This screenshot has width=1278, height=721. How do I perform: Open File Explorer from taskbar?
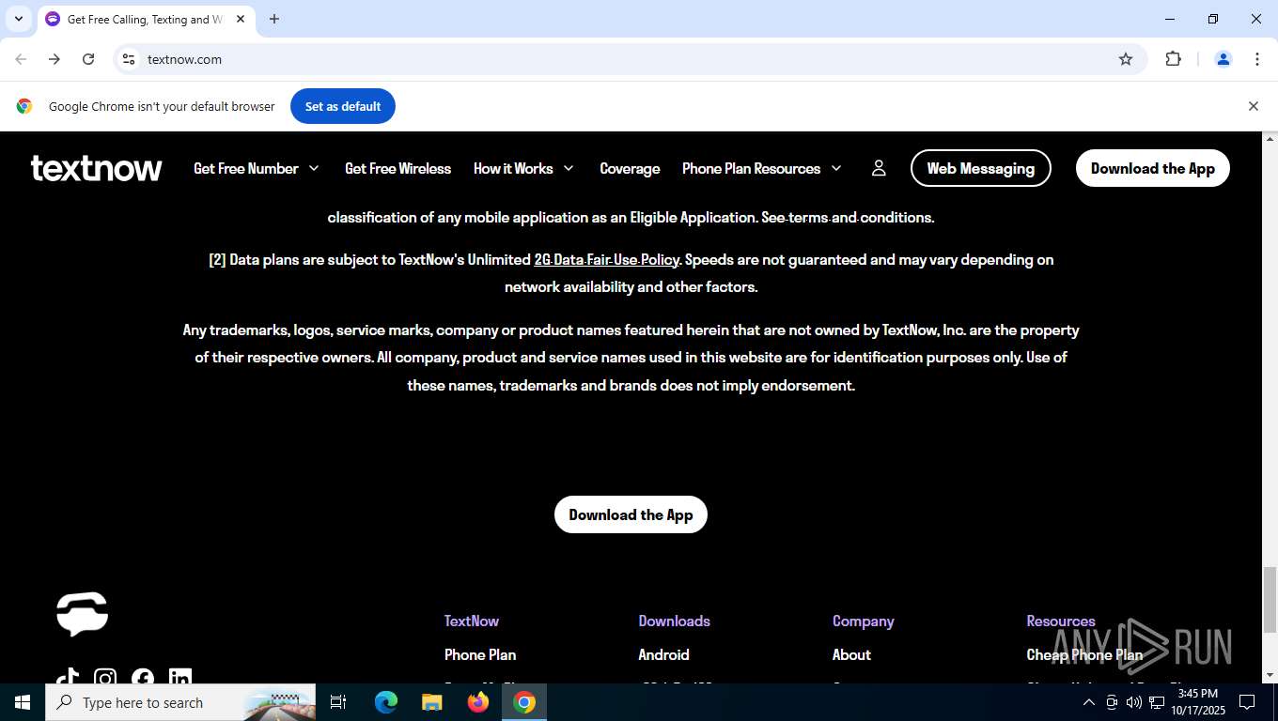tap(432, 702)
